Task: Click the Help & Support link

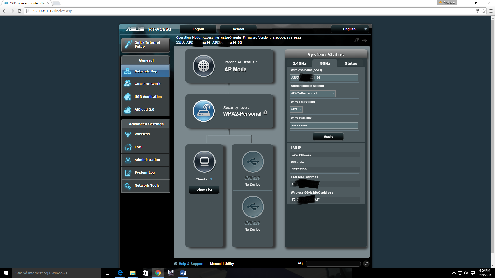Action: tap(191, 264)
